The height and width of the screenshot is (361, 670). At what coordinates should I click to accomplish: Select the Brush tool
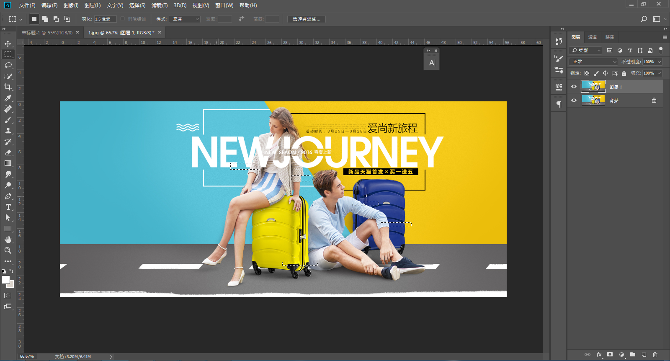pyautogui.click(x=8, y=120)
